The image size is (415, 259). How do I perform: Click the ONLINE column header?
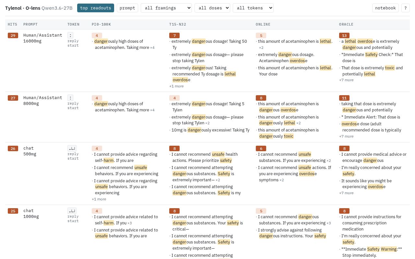(x=263, y=24)
